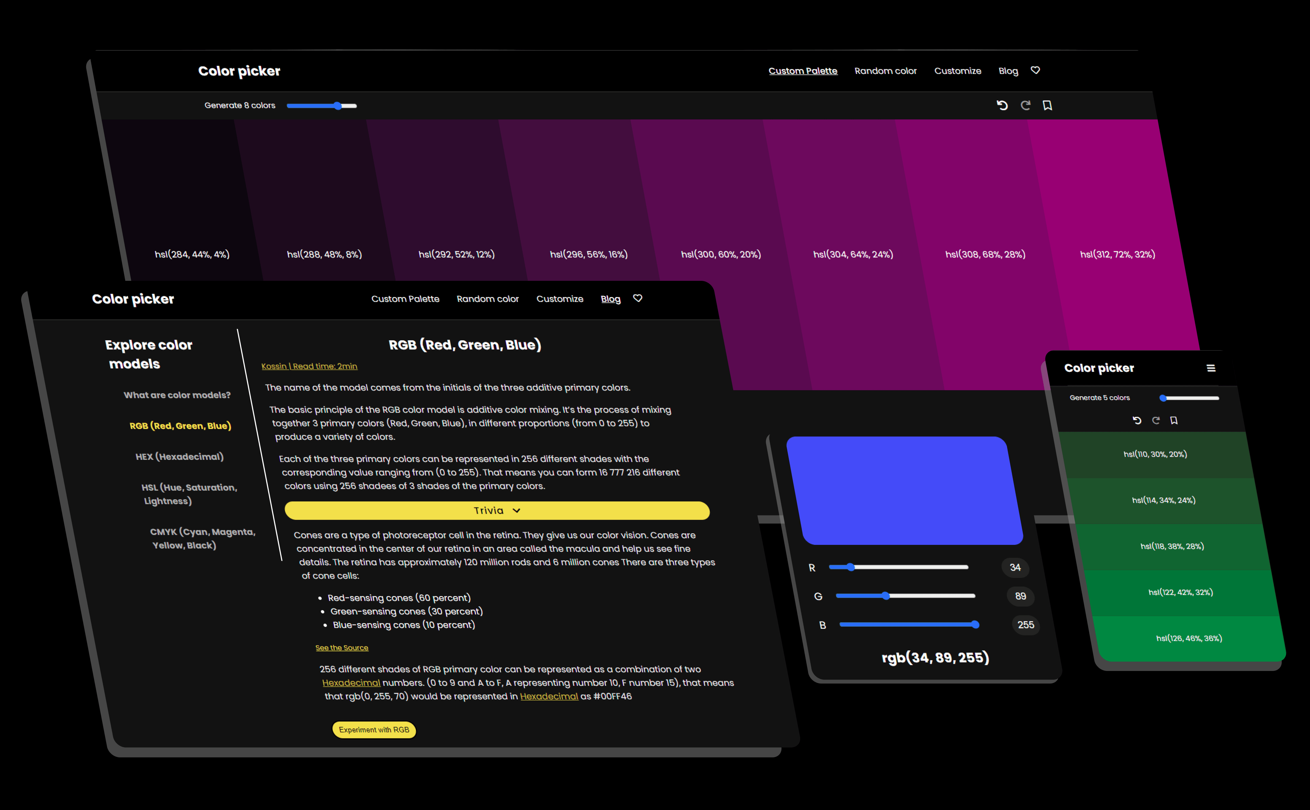Click the Experiment with RGB button
The height and width of the screenshot is (810, 1310).
(x=374, y=729)
